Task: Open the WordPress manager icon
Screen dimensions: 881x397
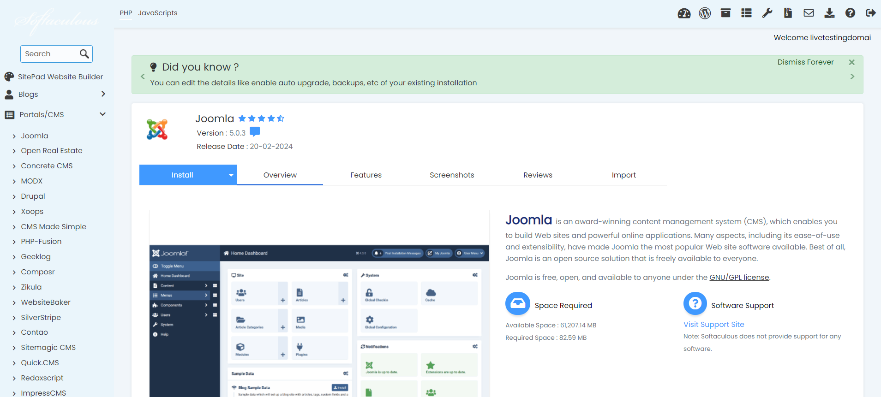Action: [x=705, y=13]
